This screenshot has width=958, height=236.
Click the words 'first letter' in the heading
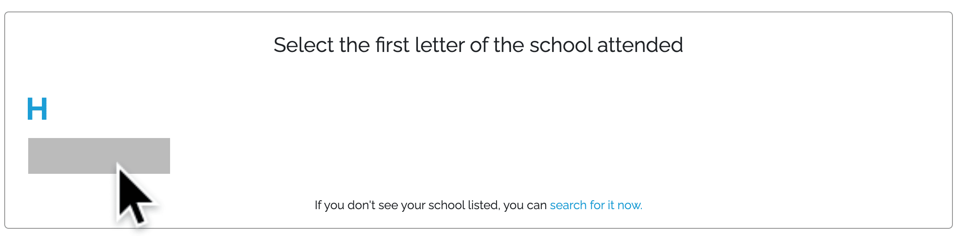pyautogui.click(x=420, y=45)
